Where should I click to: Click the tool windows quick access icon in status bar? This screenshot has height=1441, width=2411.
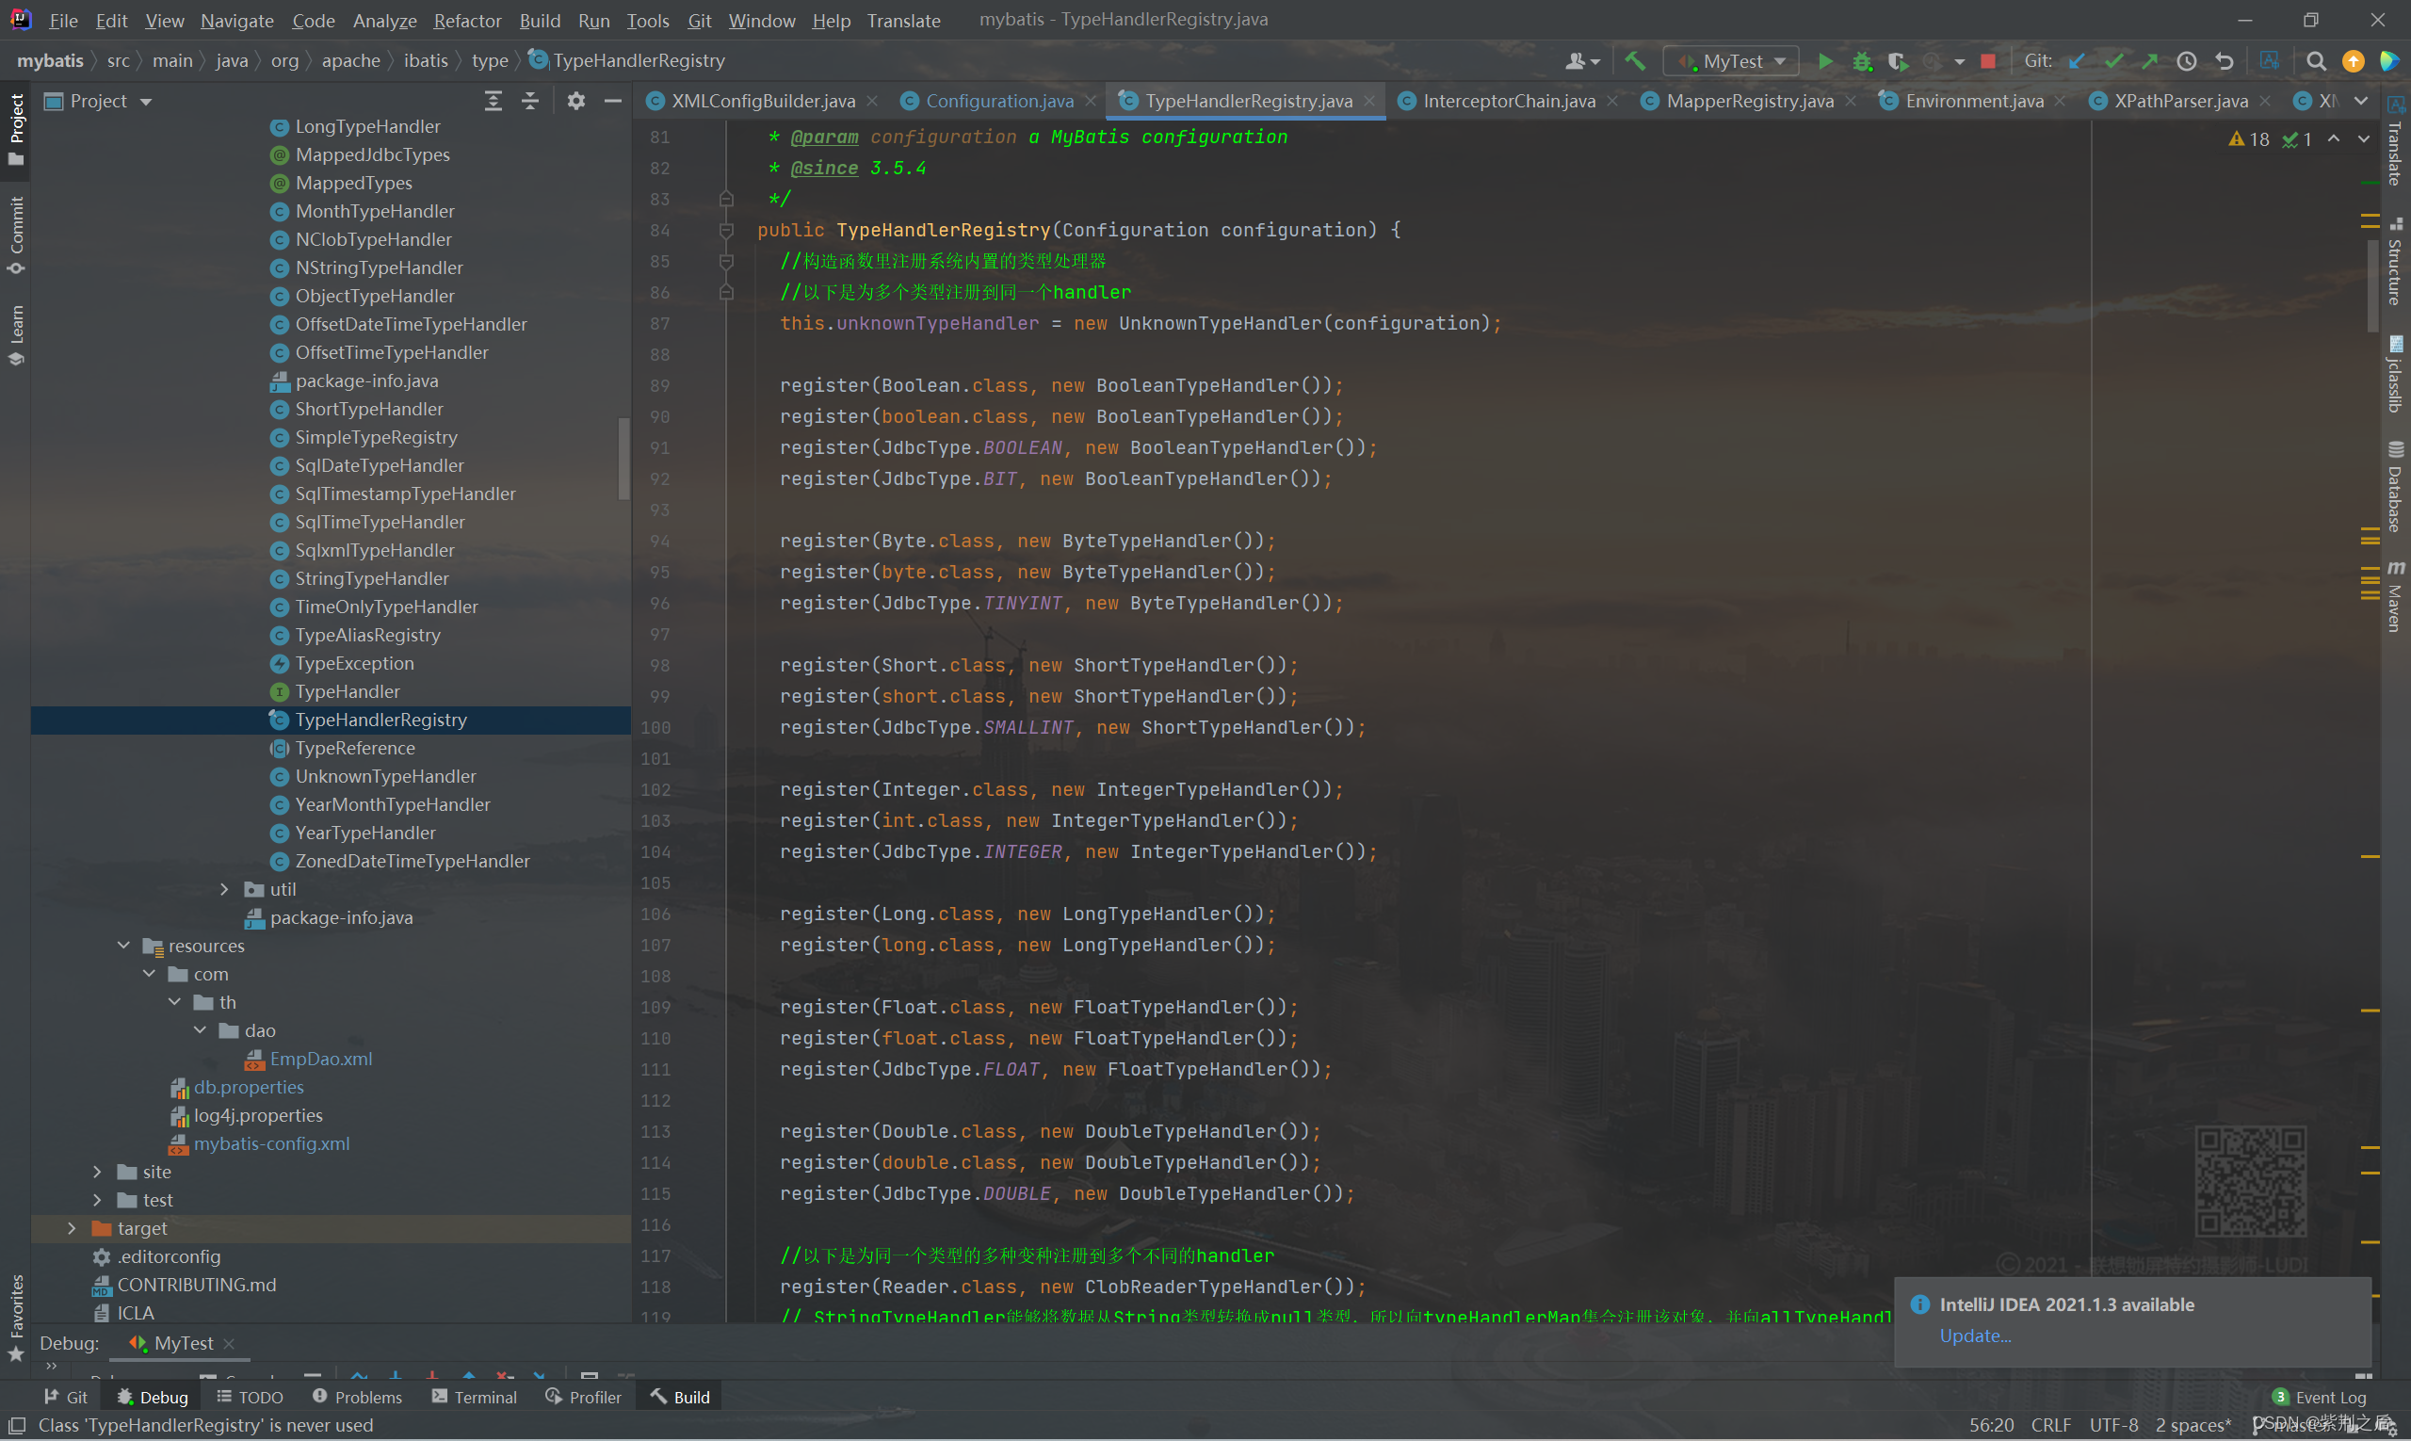tap(17, 1424)
